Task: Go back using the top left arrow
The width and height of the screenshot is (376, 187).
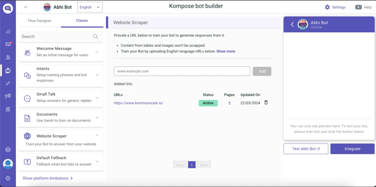Action: click(26, 7)
